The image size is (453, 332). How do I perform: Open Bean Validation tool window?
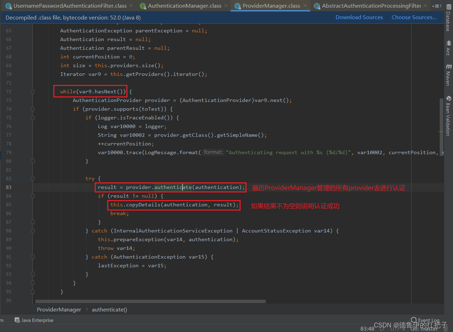448,116
